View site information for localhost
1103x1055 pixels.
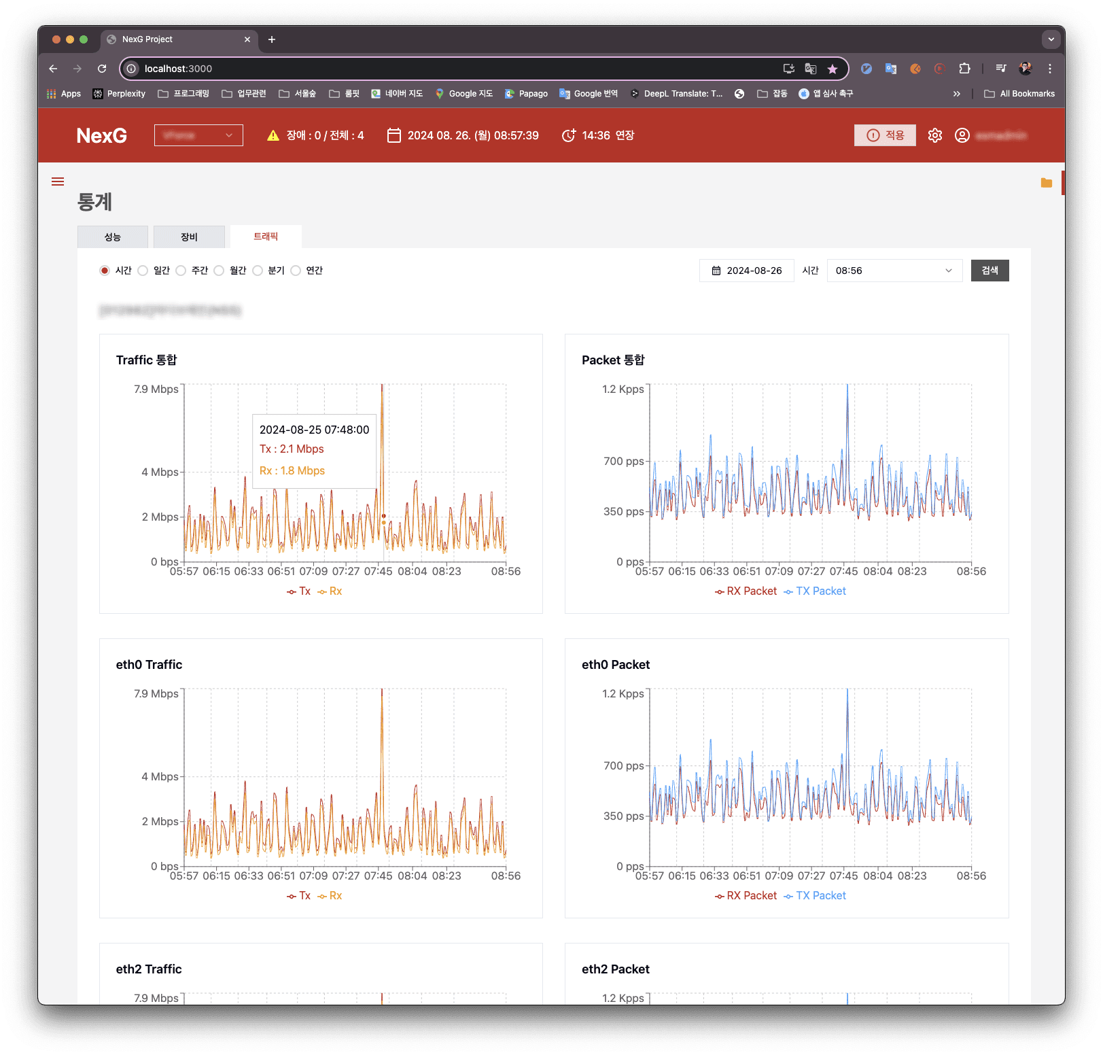point(132,69)
